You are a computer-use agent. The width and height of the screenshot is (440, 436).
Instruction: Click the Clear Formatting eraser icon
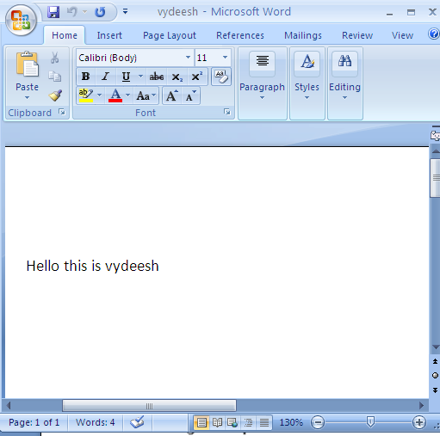coord(221,77)
